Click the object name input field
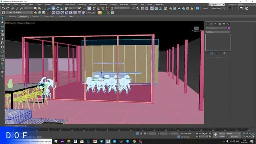Screen dimensions: 256x144 tap(216, 28)
